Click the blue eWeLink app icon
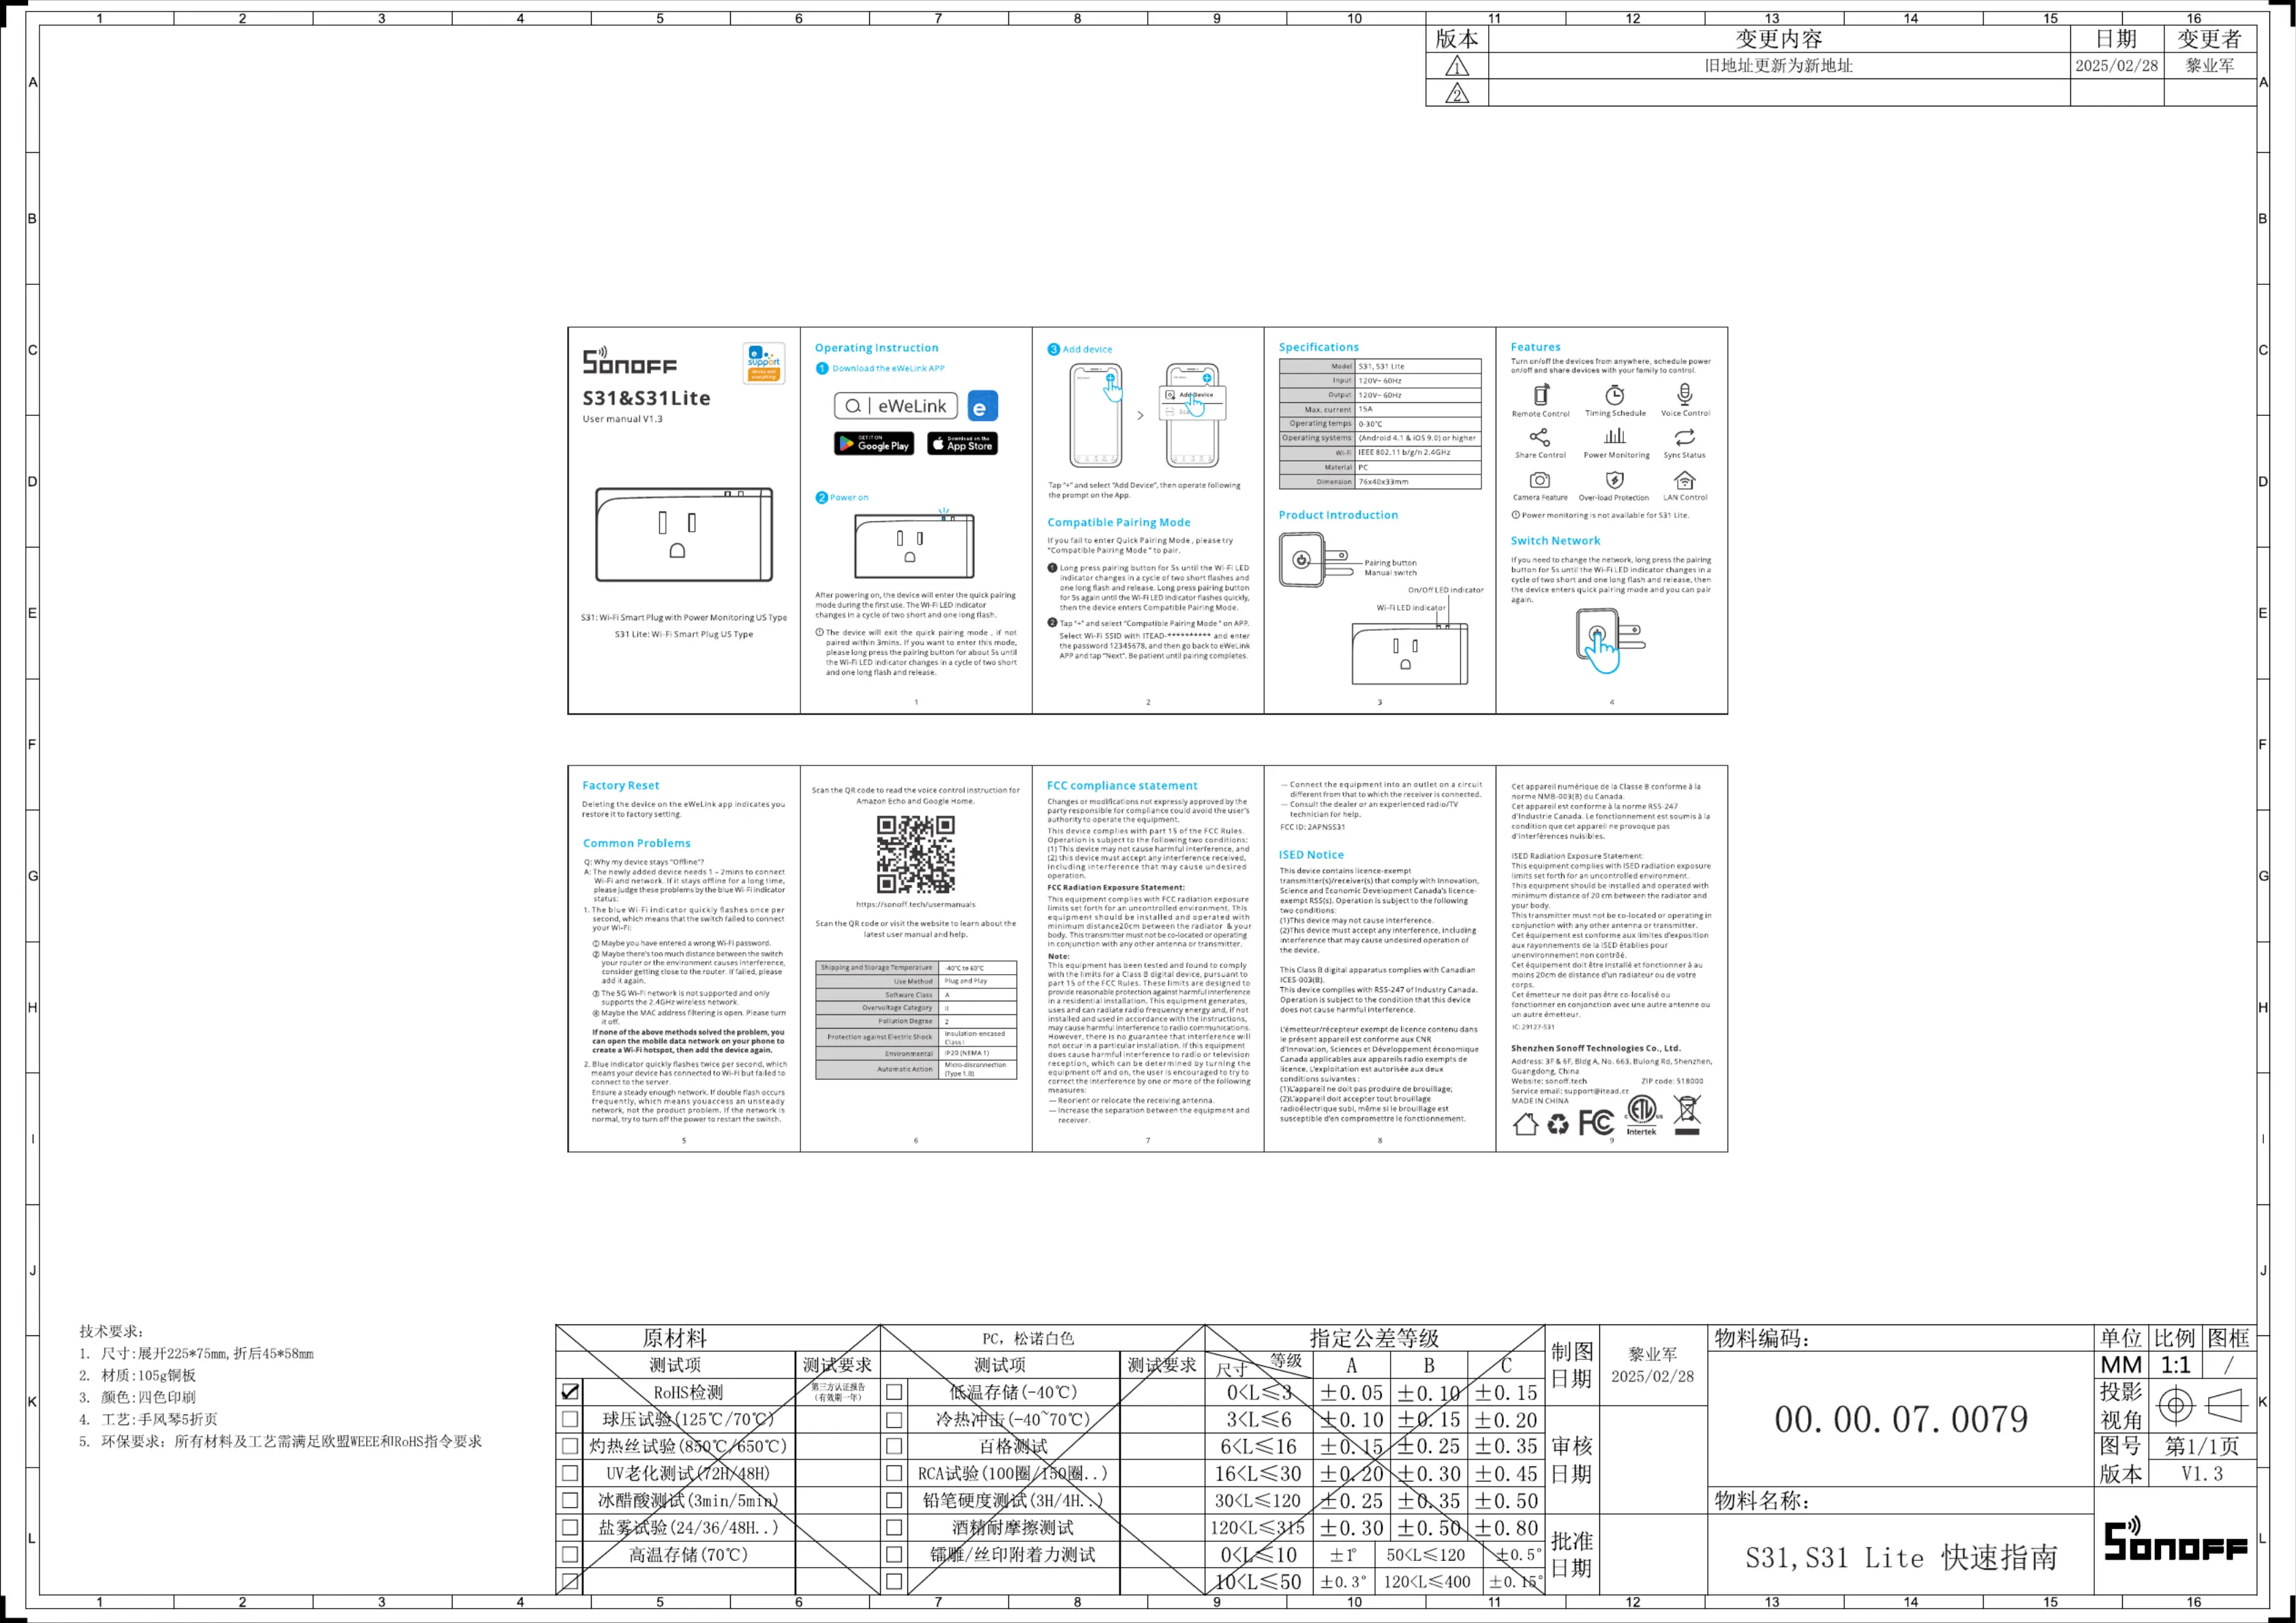Screen dimensions: 2296x1623 [983, 407]
